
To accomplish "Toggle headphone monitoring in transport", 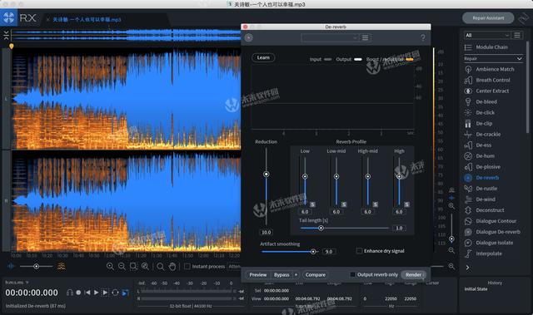I will coord(70,293).
